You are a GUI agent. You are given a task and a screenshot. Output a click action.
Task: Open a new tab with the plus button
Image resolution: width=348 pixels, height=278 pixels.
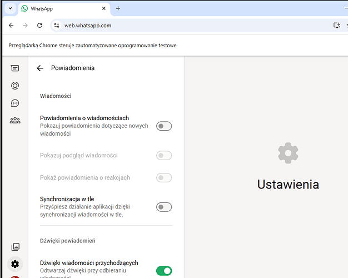tap(118, 8)
